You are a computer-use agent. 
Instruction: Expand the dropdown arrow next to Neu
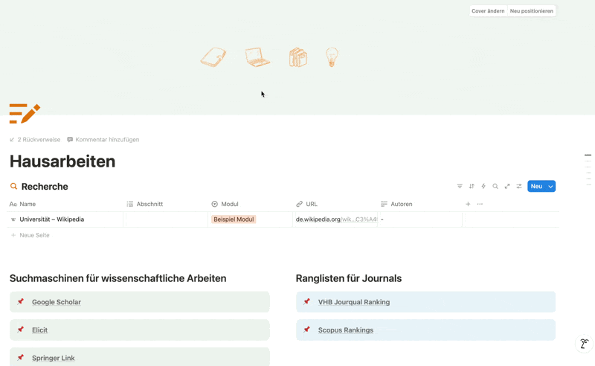(551, 187)
